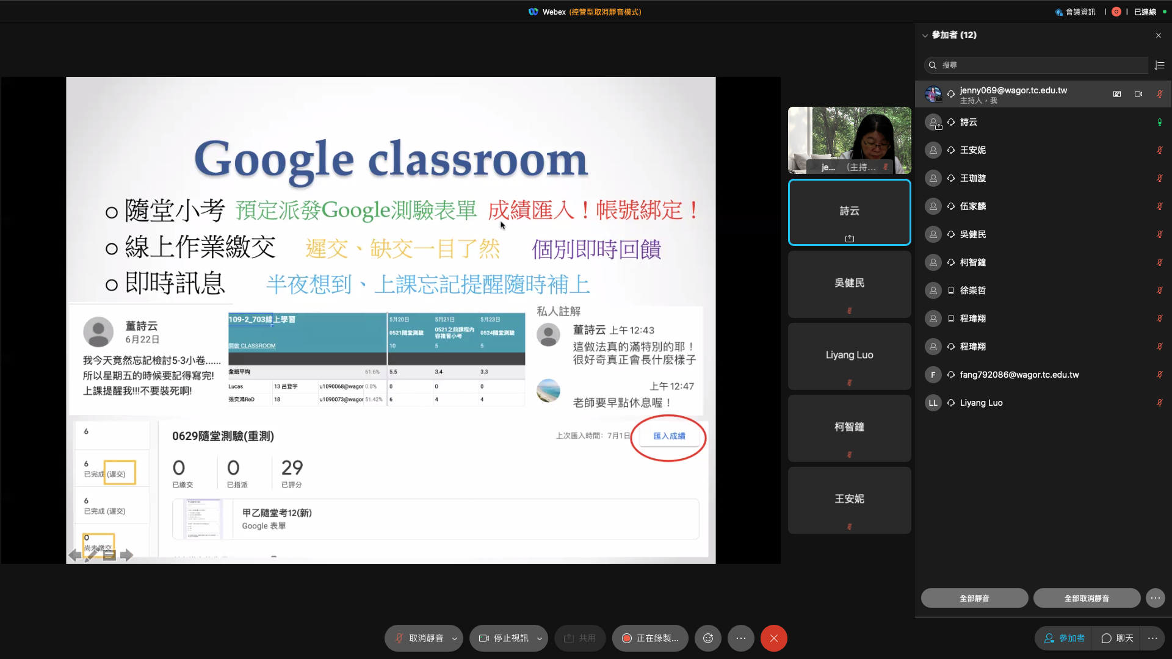Open the sort participants list icon
Screen dimensions: 1172x659
click(x=1160, y=65)
